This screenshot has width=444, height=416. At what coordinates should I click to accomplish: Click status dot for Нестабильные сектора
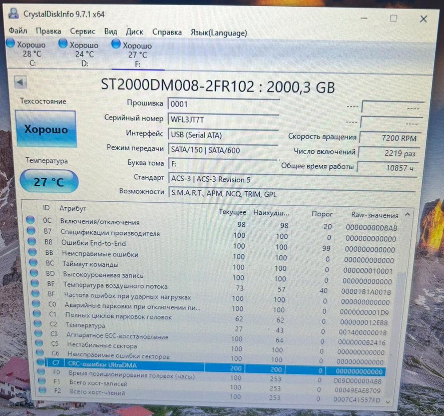point(39,343)
